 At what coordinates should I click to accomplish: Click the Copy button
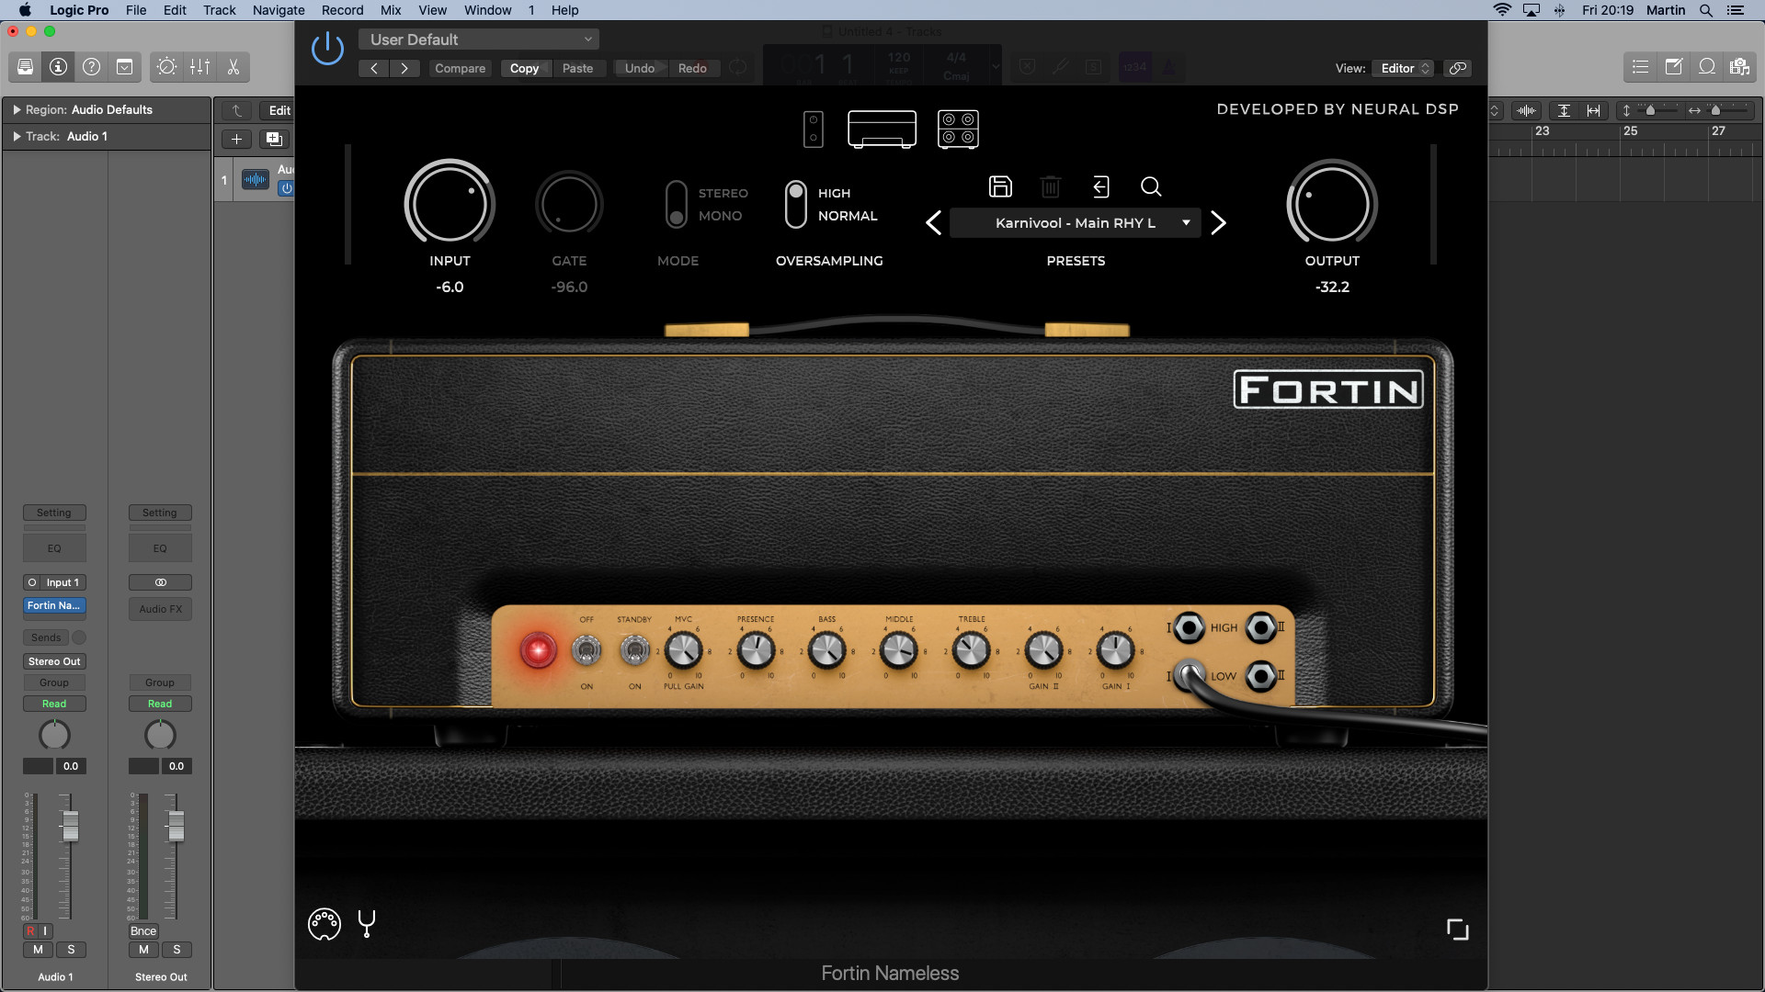(524, 68)
